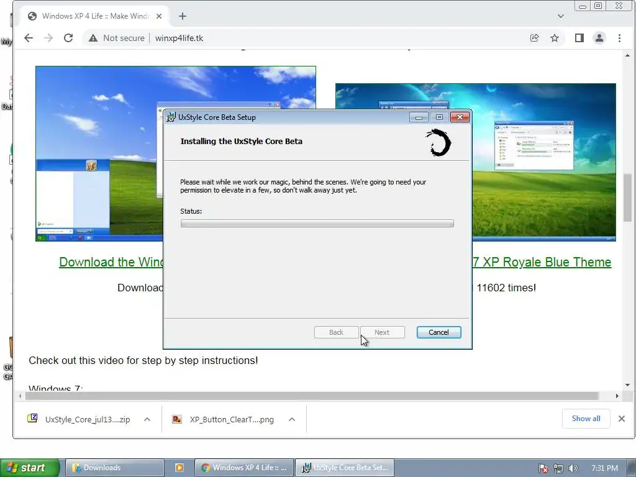Click the Windows XP Bliss theme screenshot
The image size is (636, 477).
click(x=99, y=154)
